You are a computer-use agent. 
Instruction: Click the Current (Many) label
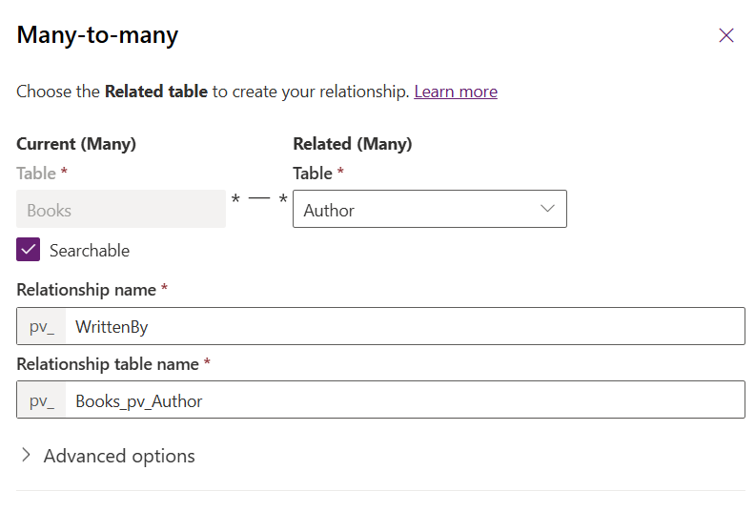pos(76,144)
